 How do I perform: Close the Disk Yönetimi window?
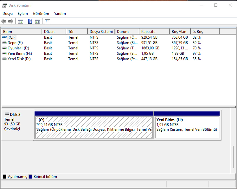pyautogui.click(x=230, y=5)
